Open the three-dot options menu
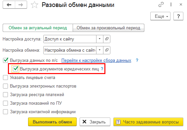 click(171, 5)
